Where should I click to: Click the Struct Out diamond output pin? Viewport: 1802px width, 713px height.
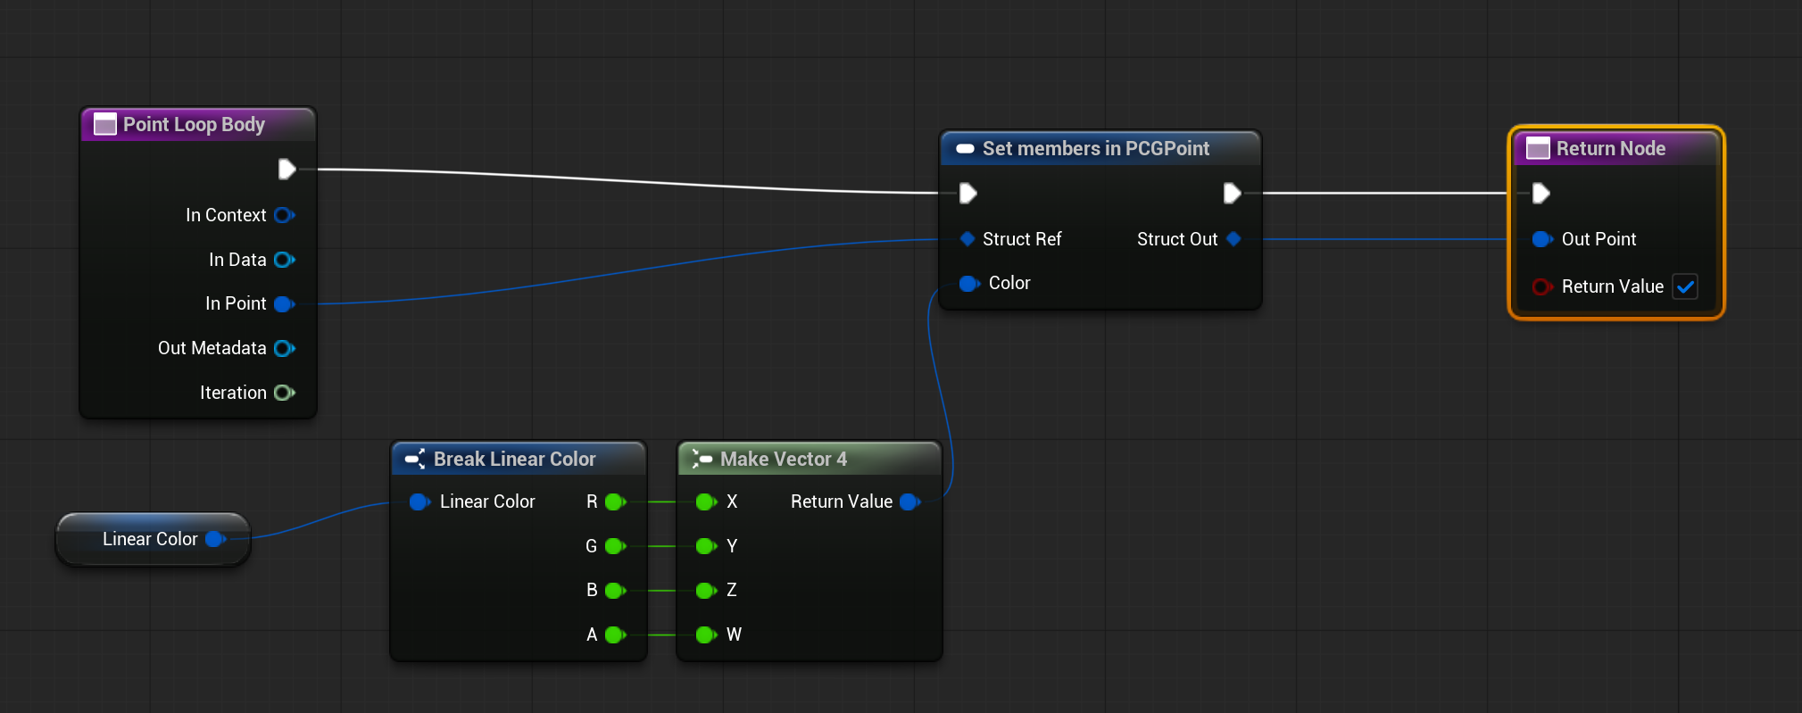(x=1233, y=239)
